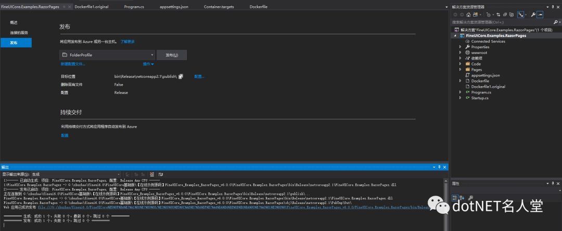Toggle Word Wrap in Output panel
Screen dimensions: 562x231
(161, 174)
